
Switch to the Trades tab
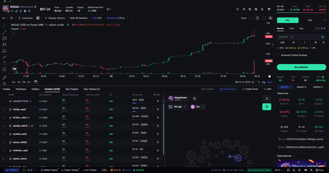(x=6, y=89)
